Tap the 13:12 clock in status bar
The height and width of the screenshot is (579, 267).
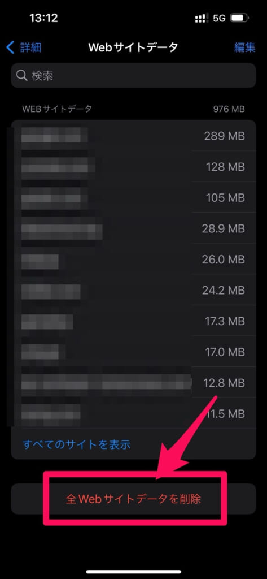point(43,18)
